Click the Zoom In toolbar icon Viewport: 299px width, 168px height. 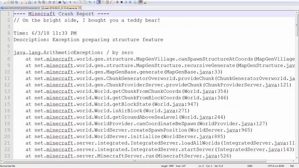click(x=70, y=2)
